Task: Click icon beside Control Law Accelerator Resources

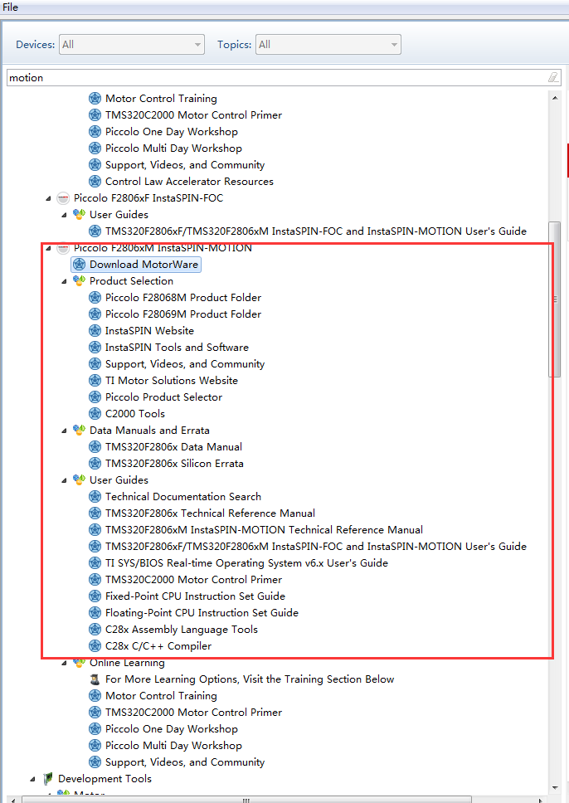Action: pyautogui.click(x=95, y=182)
